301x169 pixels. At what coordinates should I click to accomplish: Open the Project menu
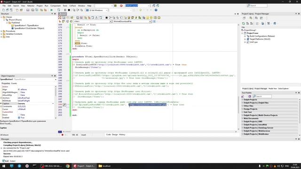pyautogui.click(x=40, y=6)
